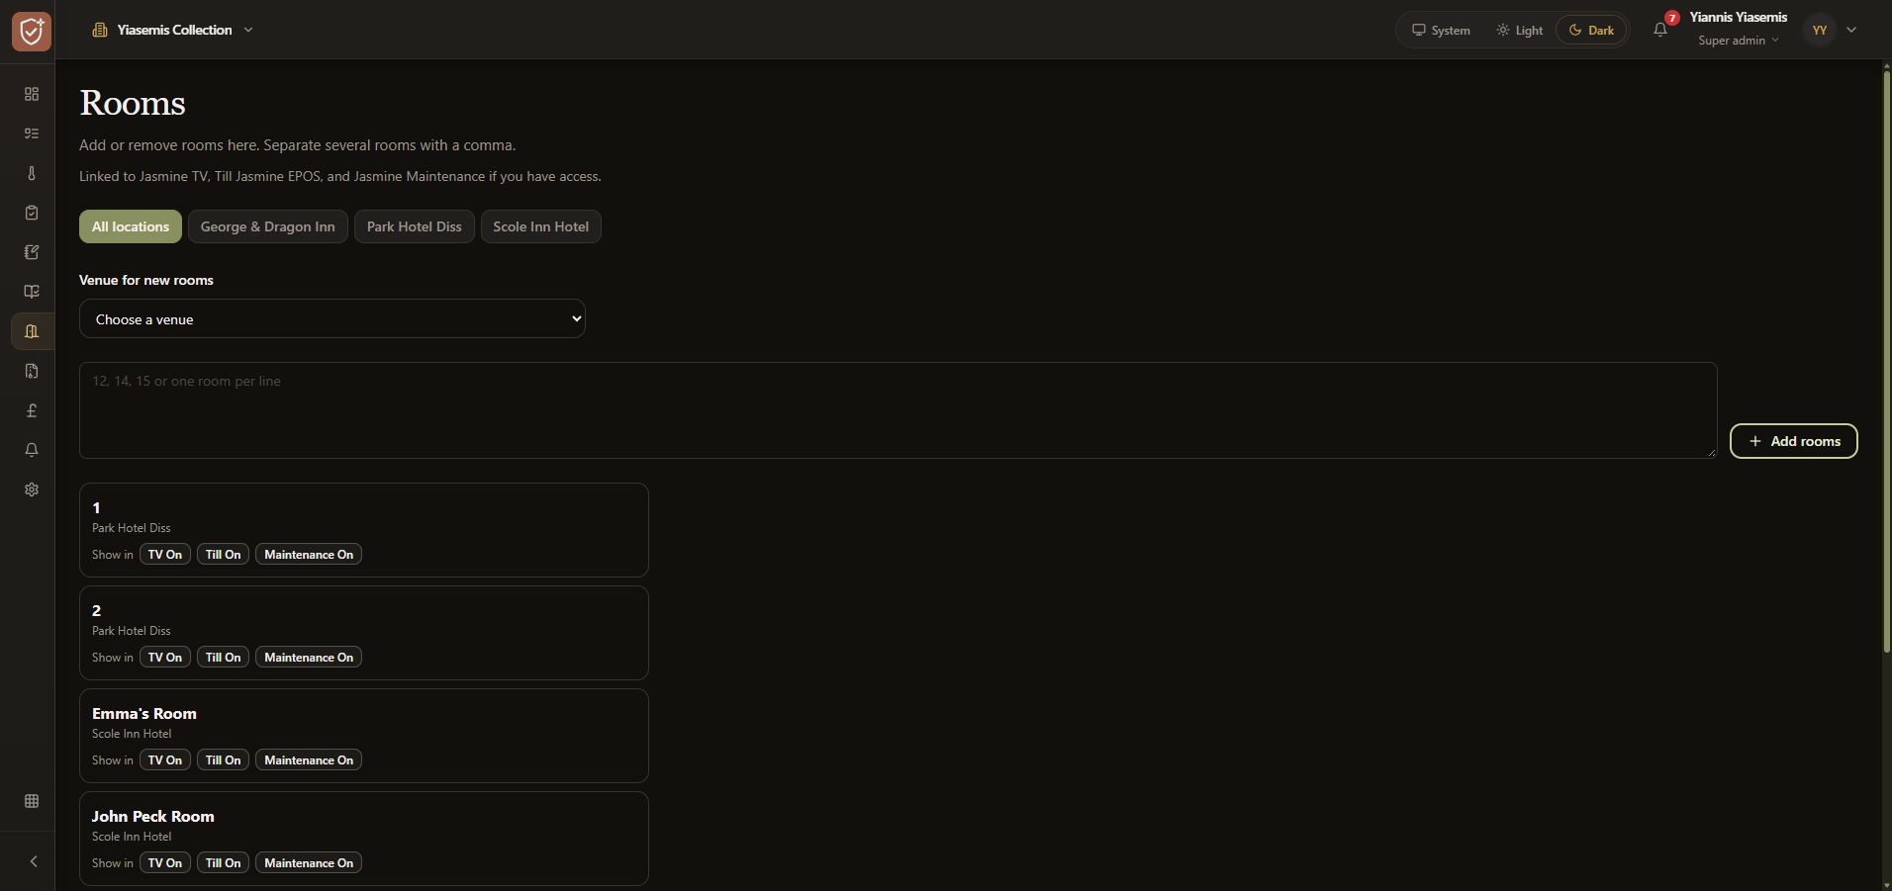The image size is (1892, 891).
Task: Filter by George & Dragon Inn
Action: coord(268,226)
